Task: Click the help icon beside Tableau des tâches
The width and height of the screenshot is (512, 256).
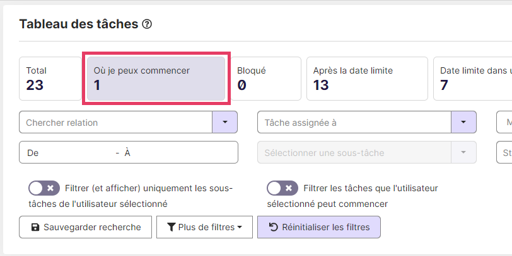Action: pyautogui.click(x=147, y=24)
